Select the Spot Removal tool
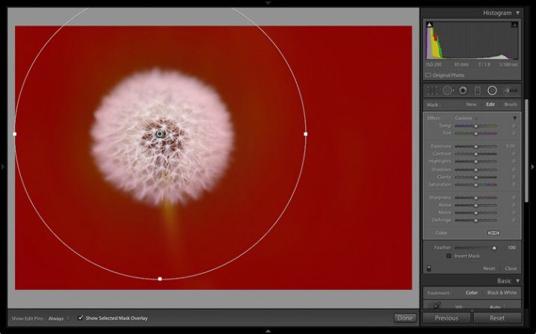The height and width of the screenshot is (334, 536). pyautogui.click(x=449, y=90)
